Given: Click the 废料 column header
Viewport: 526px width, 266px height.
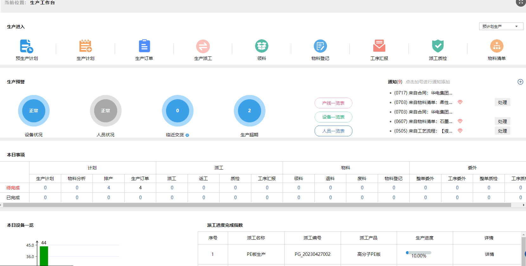Looking at the screenshot, I should tap(362, 178).
